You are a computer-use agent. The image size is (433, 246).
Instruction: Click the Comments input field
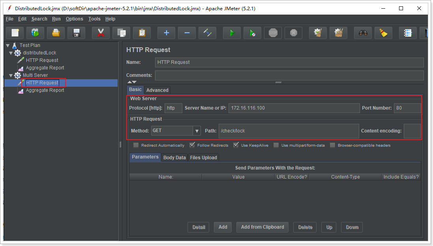(289, 75)
